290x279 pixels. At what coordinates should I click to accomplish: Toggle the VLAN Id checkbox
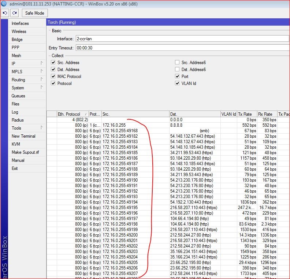click(178, 83)
